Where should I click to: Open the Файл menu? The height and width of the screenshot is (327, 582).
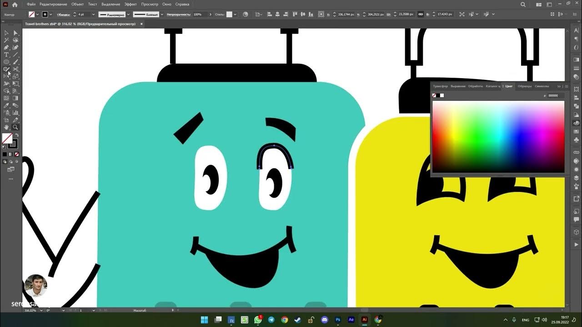(31, 5)
